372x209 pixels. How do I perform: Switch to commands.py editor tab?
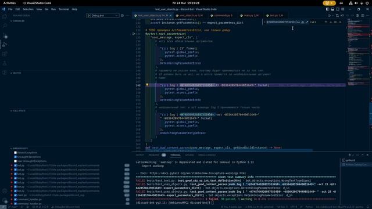[x=223, y=16]
